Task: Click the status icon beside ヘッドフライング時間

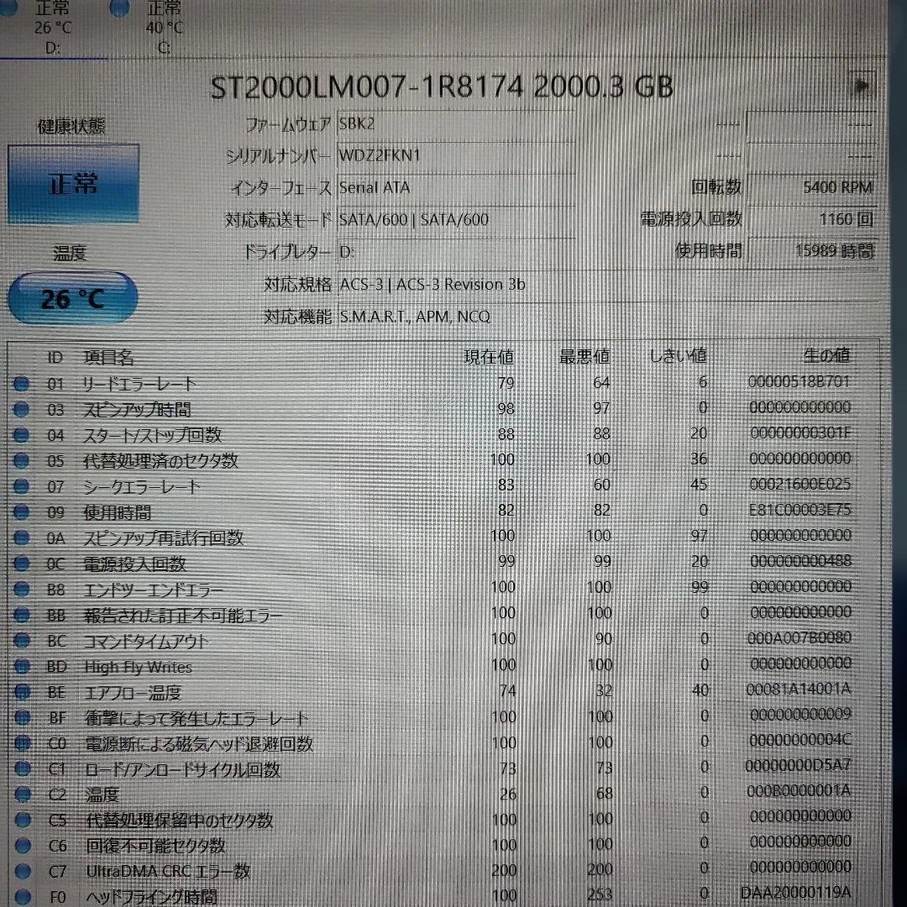Action: (22, 897)
